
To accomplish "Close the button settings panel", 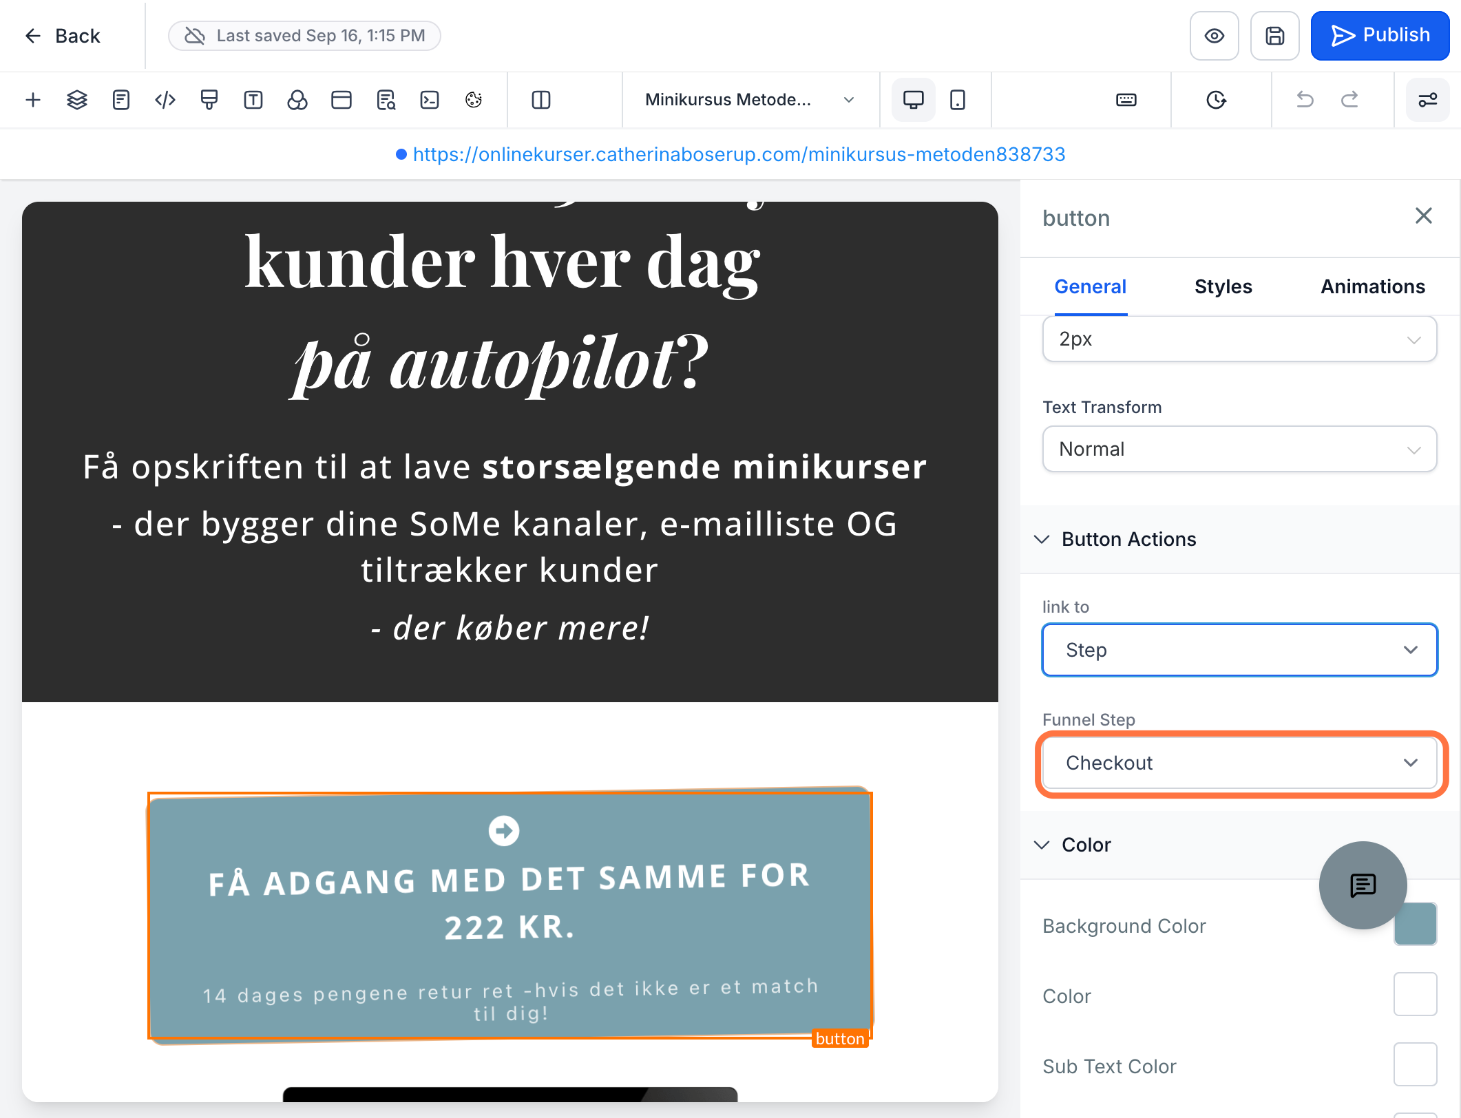I will click(1424, 216).
